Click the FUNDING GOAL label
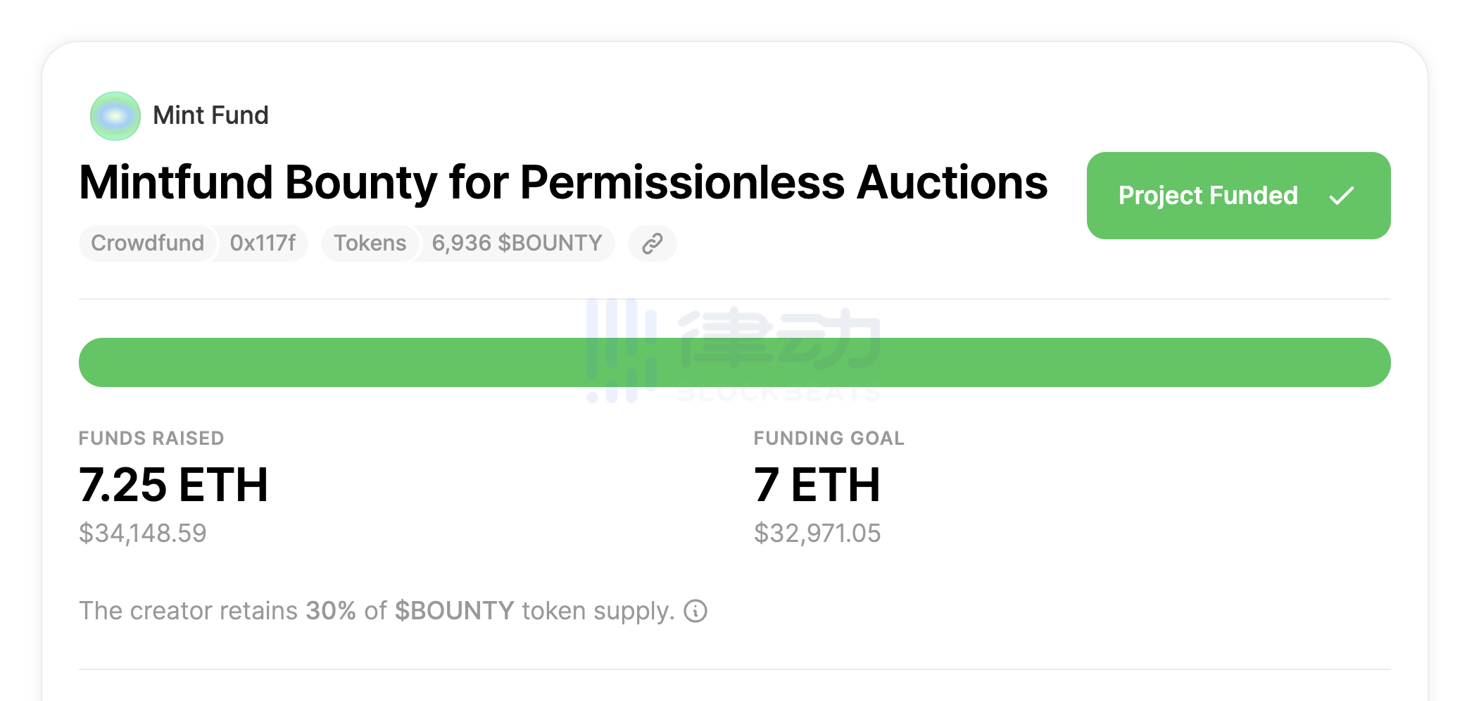The width and height of the screenshot is (1467, 701). (829, 438)
